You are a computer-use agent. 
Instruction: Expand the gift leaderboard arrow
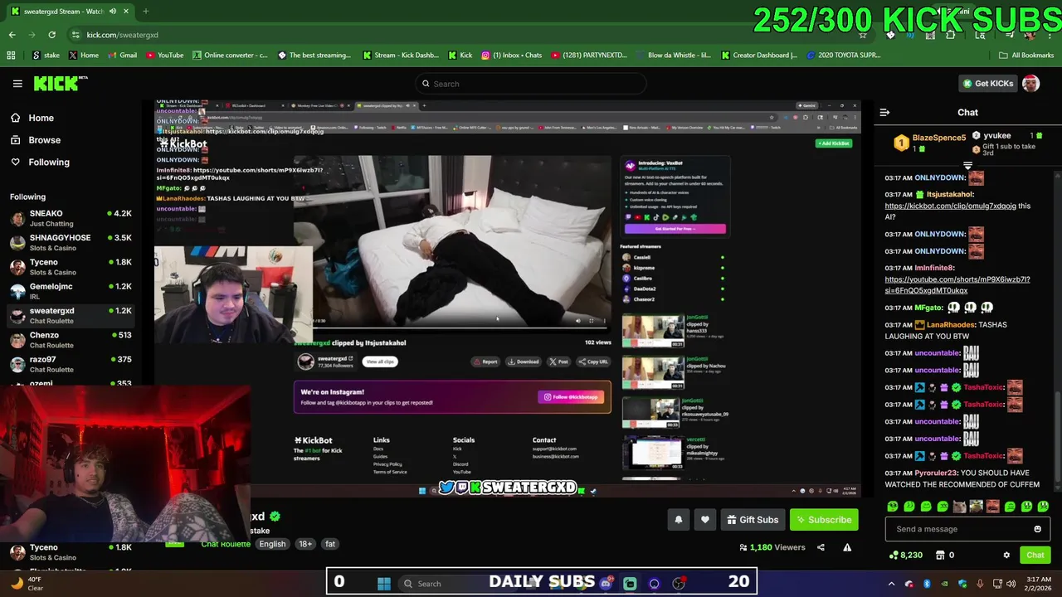pyautogui.click(x=967, y=166)
